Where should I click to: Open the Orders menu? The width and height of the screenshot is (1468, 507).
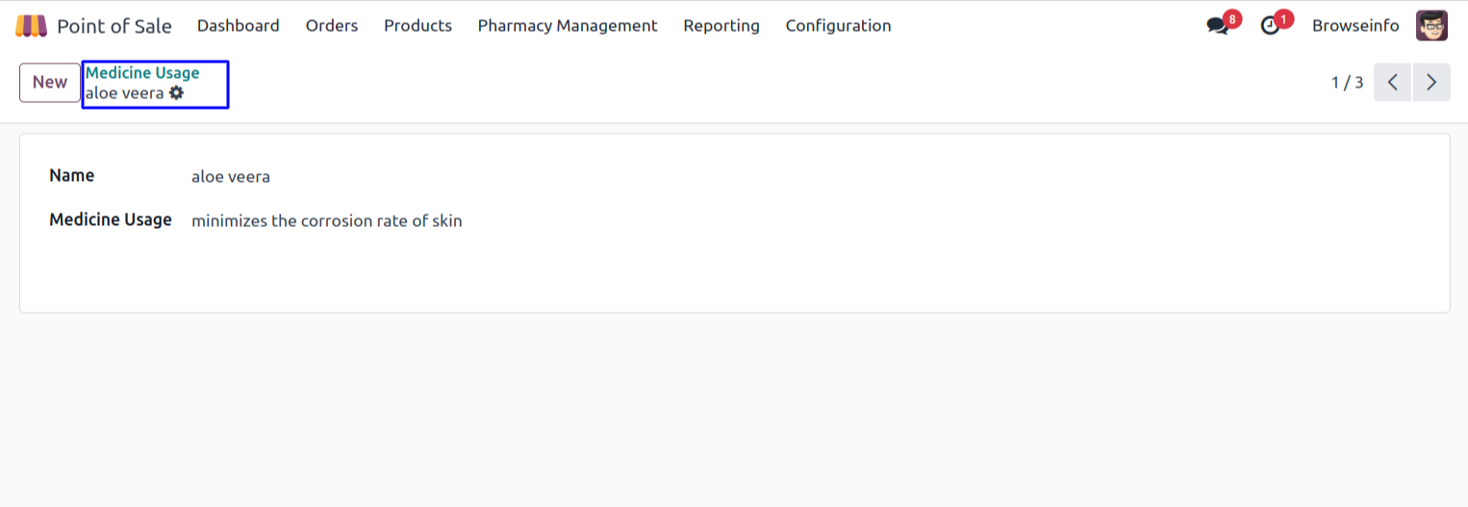332,26
